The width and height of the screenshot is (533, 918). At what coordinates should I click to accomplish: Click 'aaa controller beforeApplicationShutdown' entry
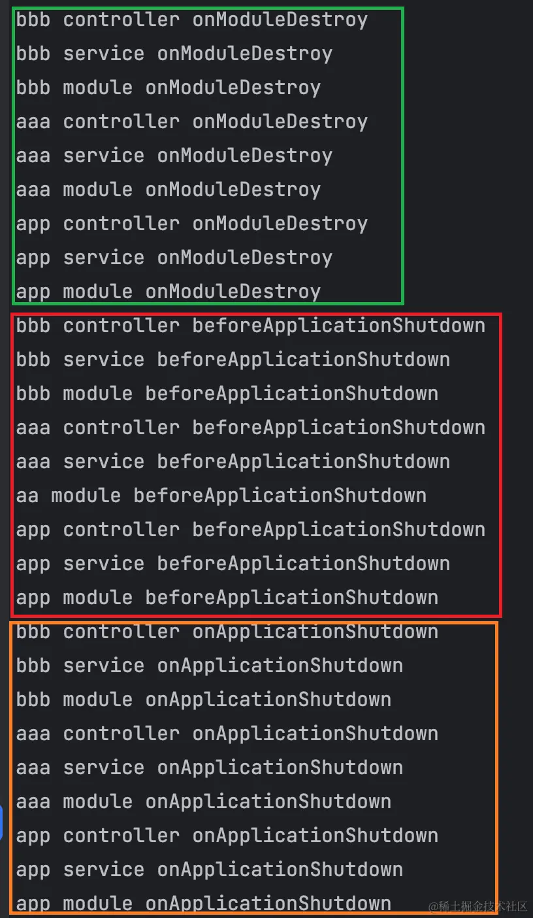(x=251, y=428)
